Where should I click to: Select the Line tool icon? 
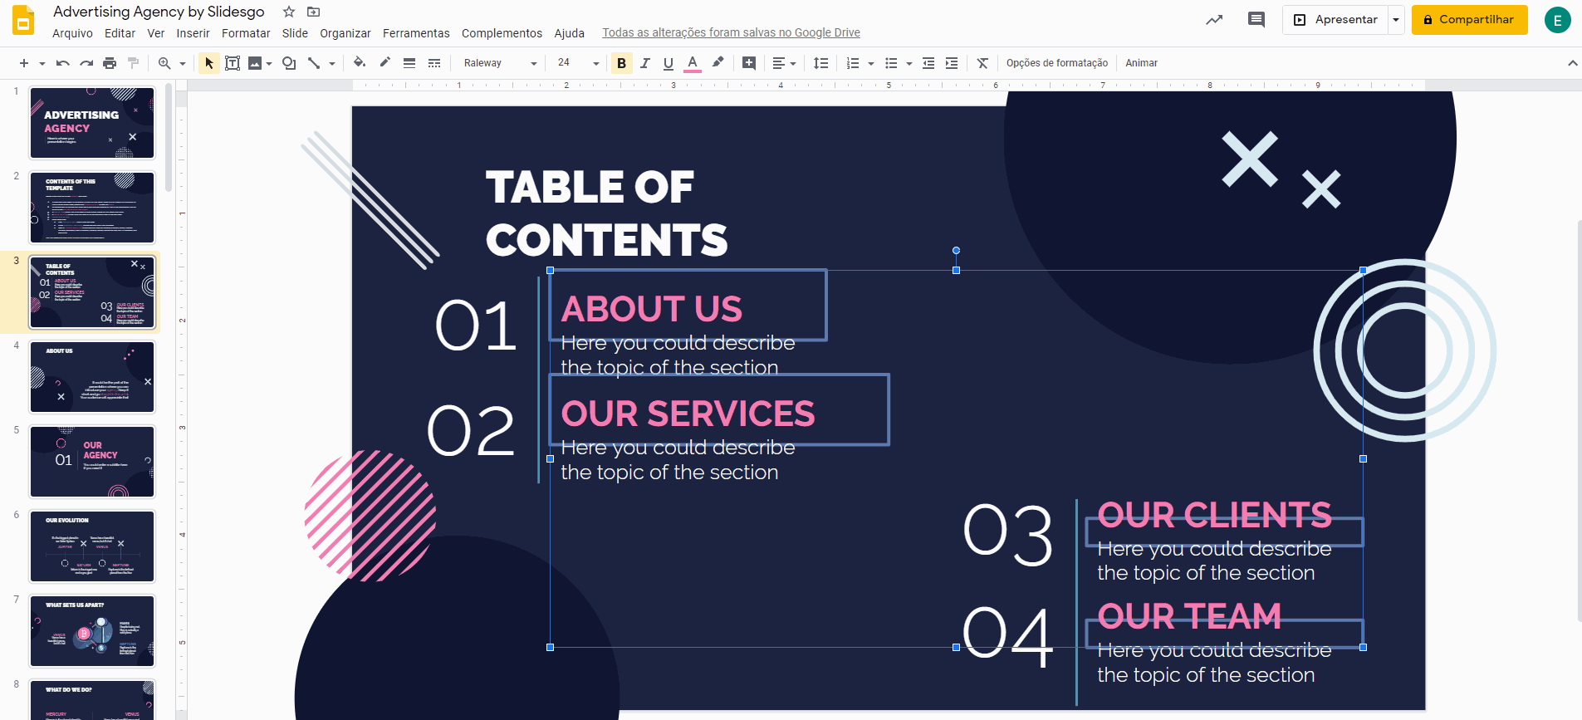click(314, 63)
